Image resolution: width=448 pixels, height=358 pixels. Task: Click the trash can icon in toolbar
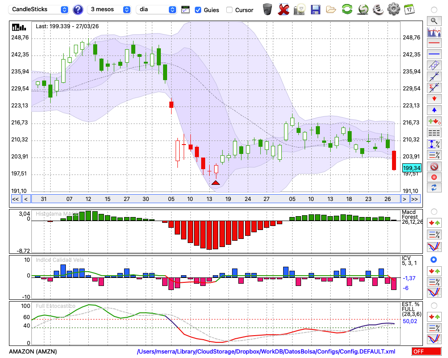pyautogui.click(x=267, y=9)
